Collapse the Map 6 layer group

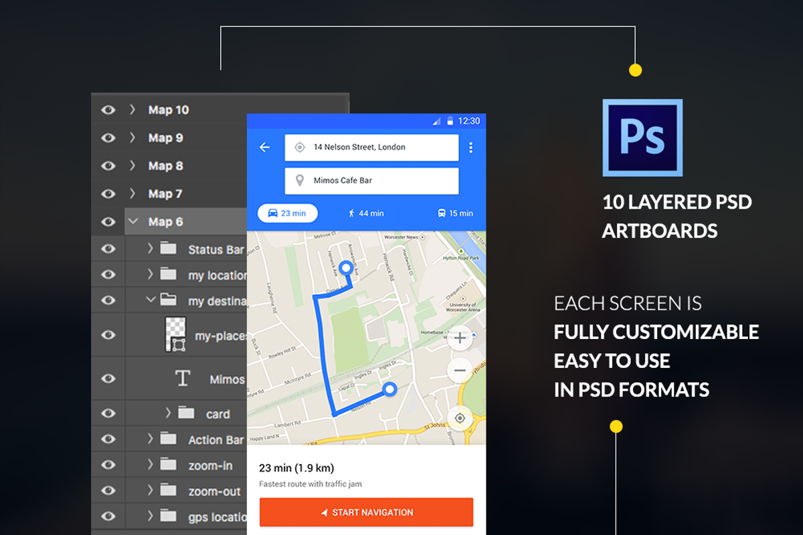[132, 221]
